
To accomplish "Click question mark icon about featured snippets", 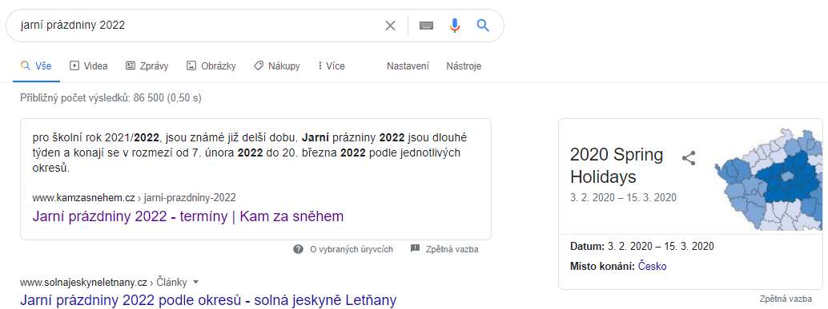I will tap(299, 249).
